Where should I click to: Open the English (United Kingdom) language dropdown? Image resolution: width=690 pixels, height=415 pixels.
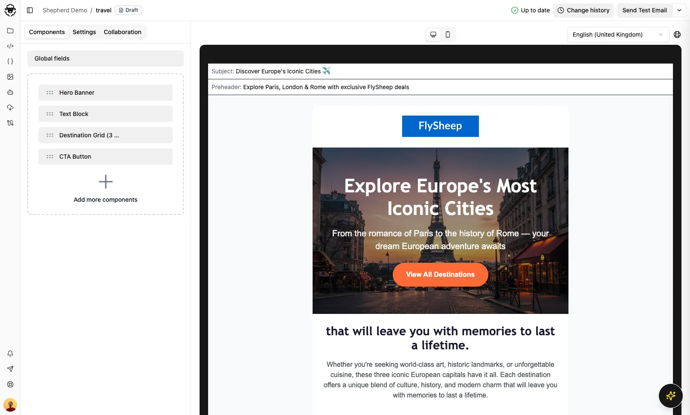coord(618,35)
